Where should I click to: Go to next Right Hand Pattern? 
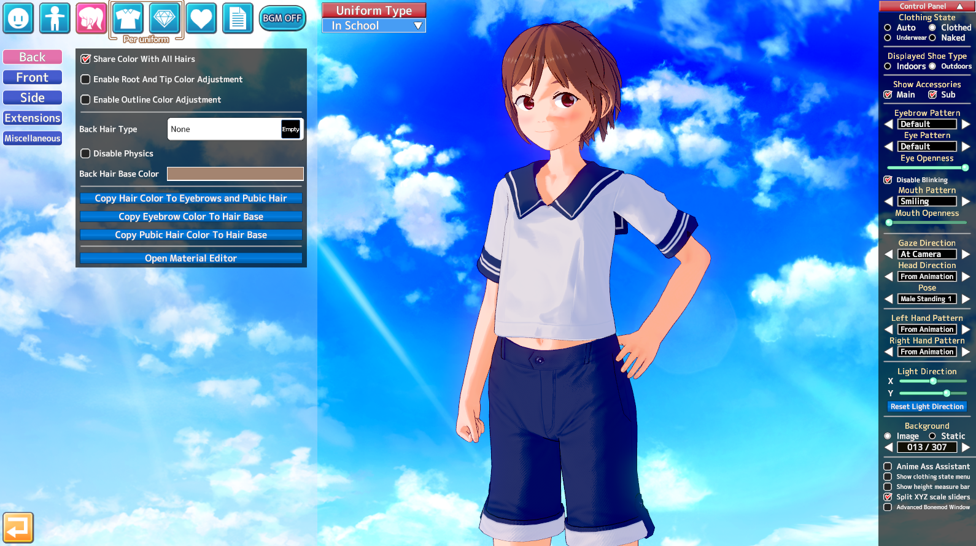click(x=966, y=352)
